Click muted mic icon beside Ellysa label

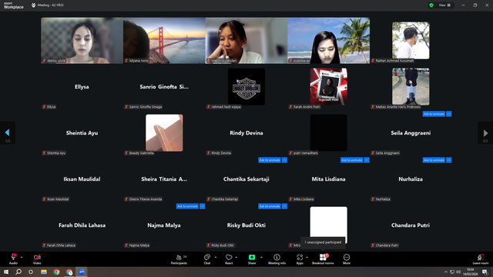[x=45, y=107]
